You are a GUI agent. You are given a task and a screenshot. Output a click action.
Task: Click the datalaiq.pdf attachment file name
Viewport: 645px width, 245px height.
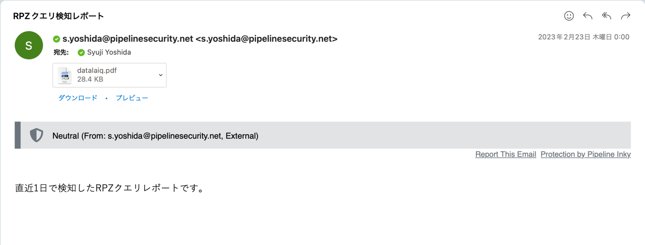click(x=97, y=71)
